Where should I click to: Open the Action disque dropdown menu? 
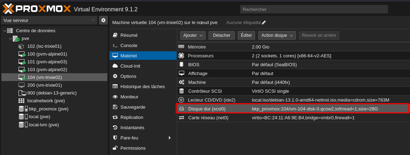click(277, 35)
